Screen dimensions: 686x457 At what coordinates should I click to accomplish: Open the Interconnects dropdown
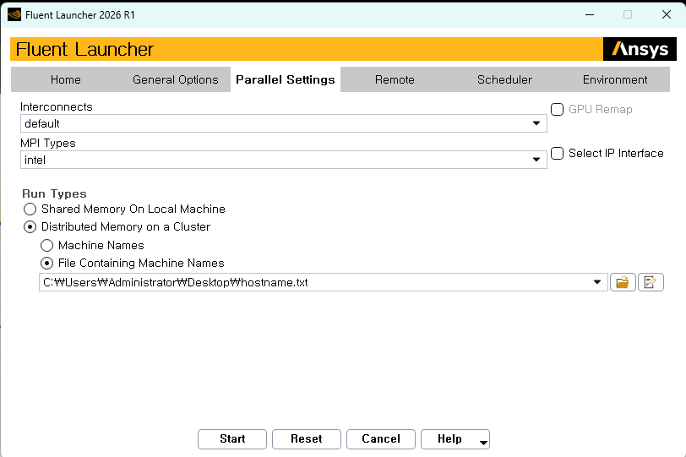click(536, 123)
